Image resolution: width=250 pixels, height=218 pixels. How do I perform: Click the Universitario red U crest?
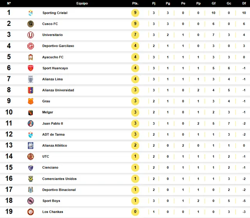pyautogui.click(x=30, y=35)
